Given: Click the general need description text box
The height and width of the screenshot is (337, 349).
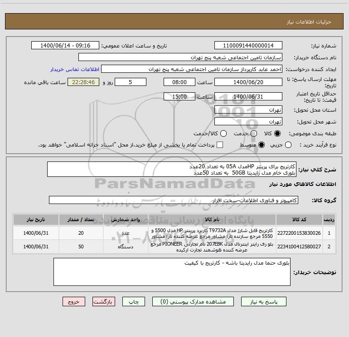Looking at the screenshot, I should 172,169.
